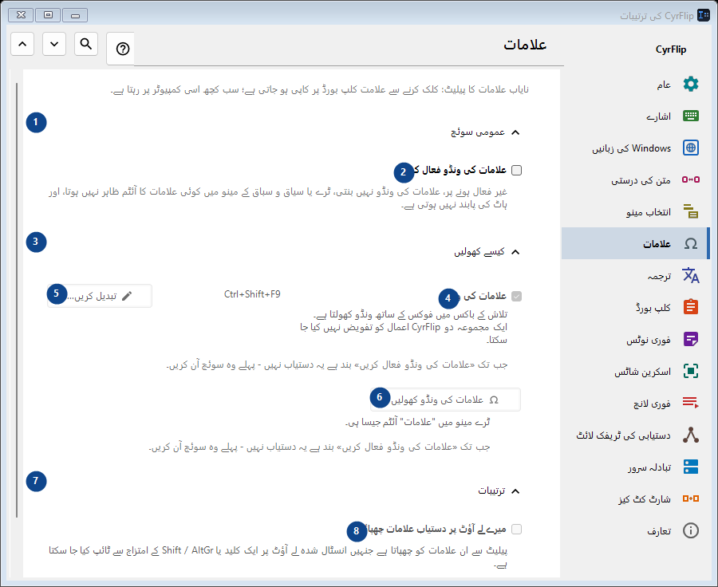This screenshot has height=587, width=718.
Task: Click the ترتیبات section label
Action: 491,490
